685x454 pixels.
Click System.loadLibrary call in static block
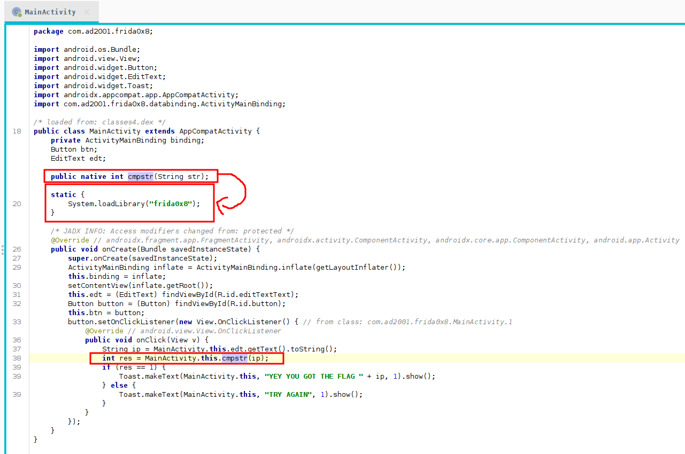tap(106, 203)
